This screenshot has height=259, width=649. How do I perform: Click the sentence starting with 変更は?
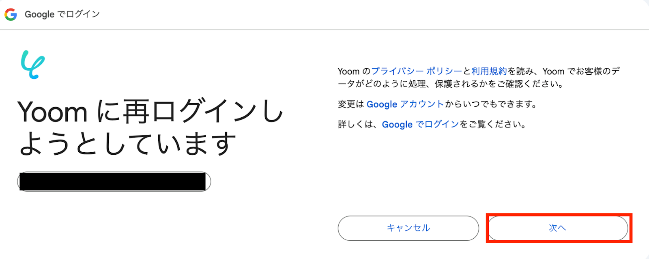[437, 104]
